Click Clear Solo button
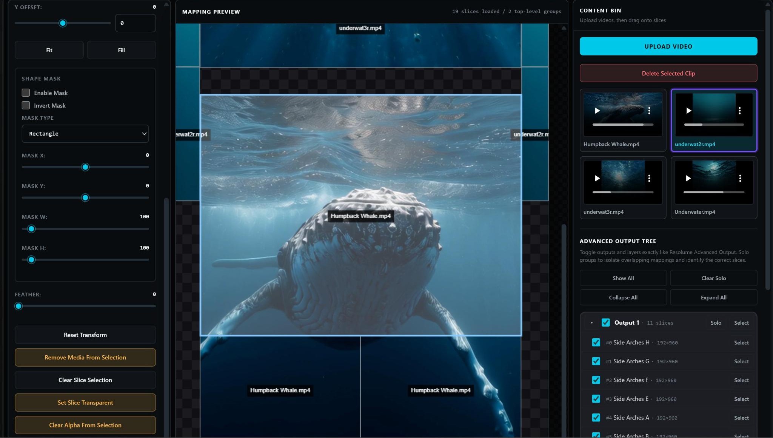The width and height of the screenshot is (773, 438). [713, 278]
